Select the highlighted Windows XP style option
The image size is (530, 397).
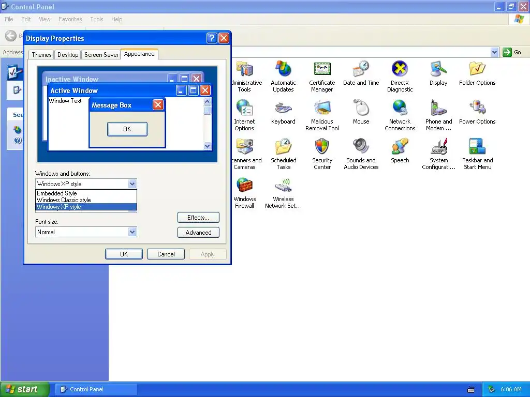click(x=86, y=207)
